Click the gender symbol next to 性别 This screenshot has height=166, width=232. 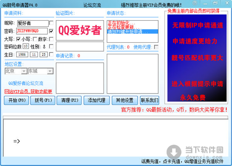[x=44, y=47]
